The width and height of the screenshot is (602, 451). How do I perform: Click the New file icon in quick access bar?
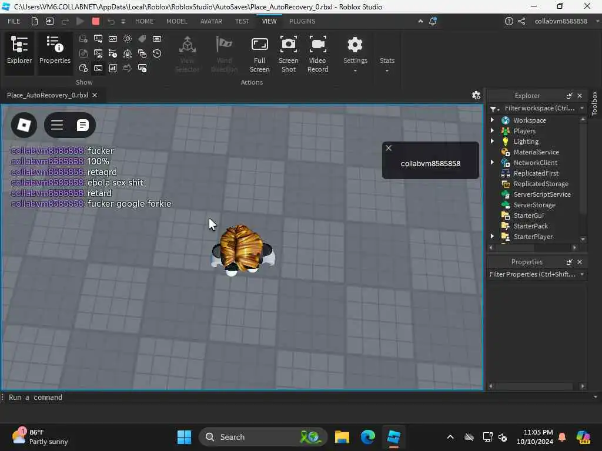35,21
